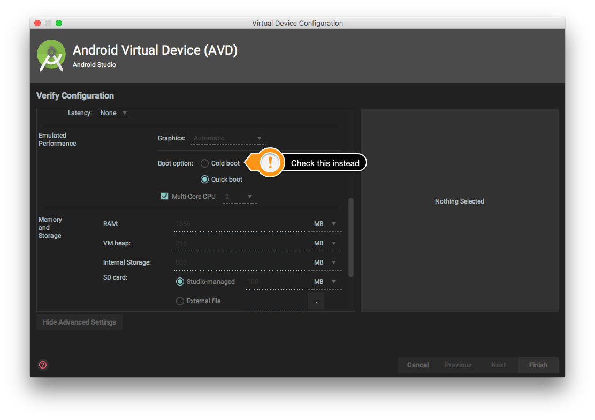
Task: Click the External file path field
Action: click(277, 301)
